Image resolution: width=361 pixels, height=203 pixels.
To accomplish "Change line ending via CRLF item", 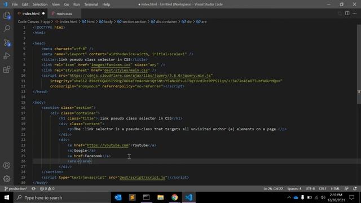I will coord(322,188).
